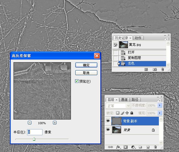Create new document from current history state
Image resolution: width=179 pixels, height=152 pixels.
click(x=146, y=69)
